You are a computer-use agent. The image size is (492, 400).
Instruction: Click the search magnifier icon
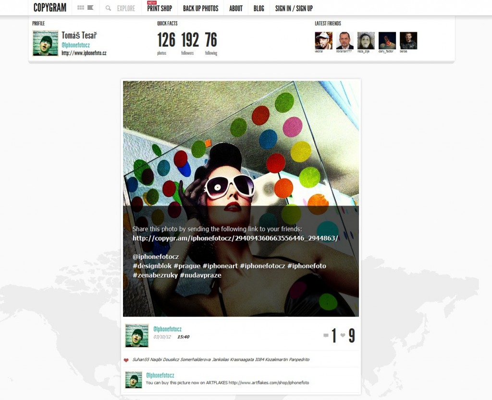(x=108, y=9)
